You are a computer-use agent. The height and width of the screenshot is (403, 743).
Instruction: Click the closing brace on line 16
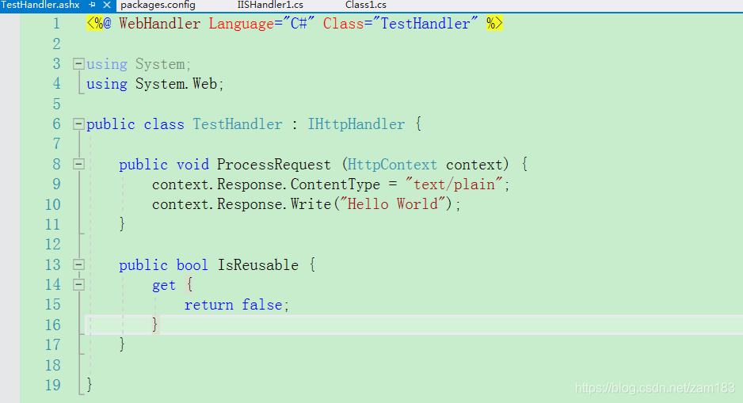pos(155,325)
